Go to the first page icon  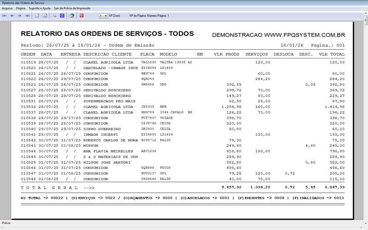pyautogui.click(x=4, y=16)
